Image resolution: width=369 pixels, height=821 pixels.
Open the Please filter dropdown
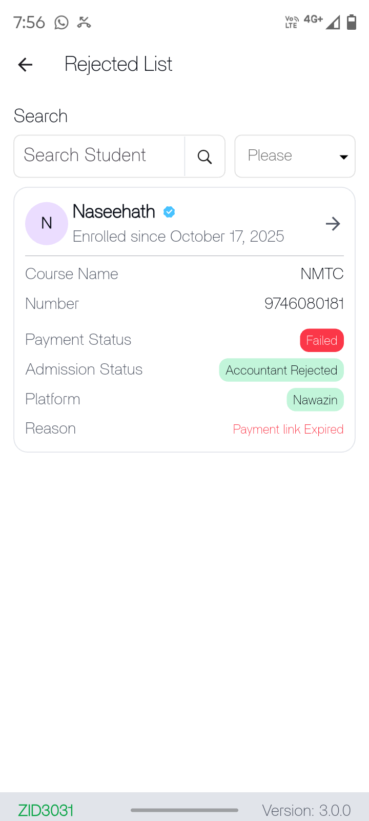287,156
